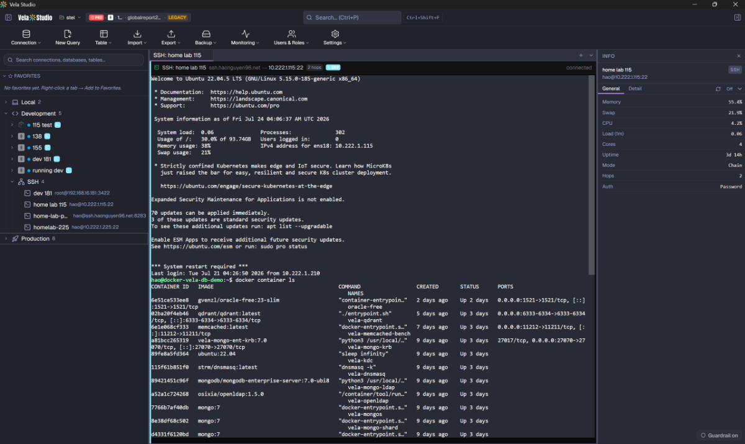Click the Favorites star icon
The width and height of the screenshot is (745, 444).
(x=10, y=76)
